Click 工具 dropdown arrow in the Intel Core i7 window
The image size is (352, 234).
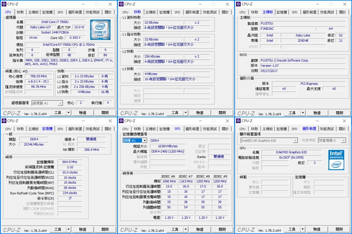(x=68, y=113)
